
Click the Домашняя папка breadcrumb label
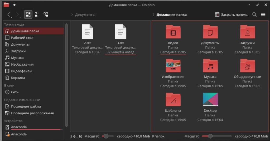tap(171, 15)
